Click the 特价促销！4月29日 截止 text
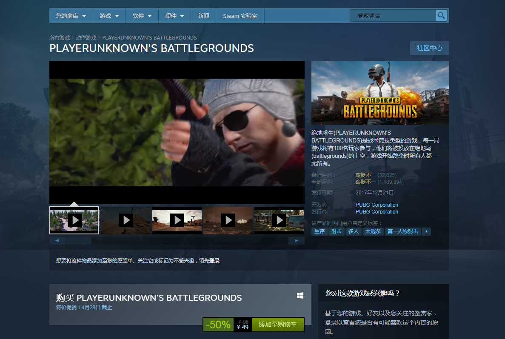Image resolution: width=505 pixels, height=339 pixels. coord(84,308)
